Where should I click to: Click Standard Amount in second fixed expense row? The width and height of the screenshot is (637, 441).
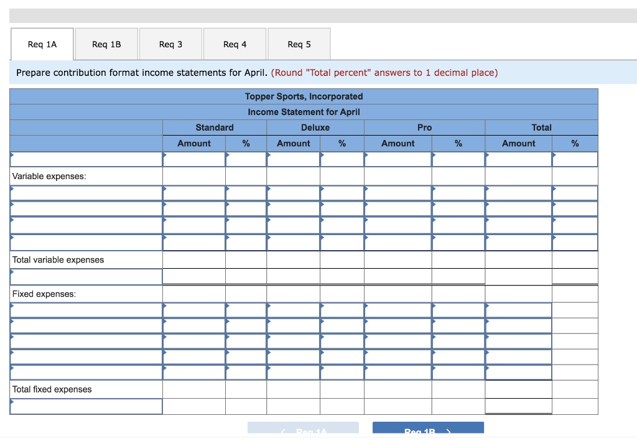pyautogui.click(x=194, y=326)
